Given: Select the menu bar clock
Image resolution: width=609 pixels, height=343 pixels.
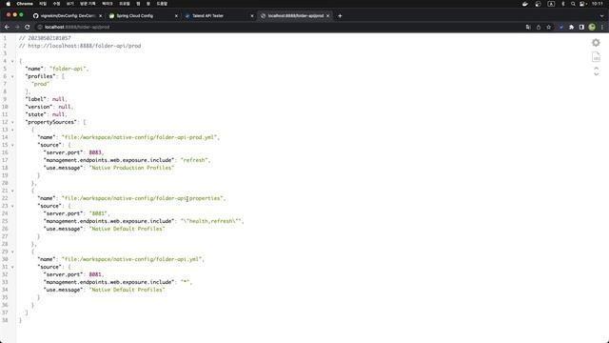Looking at the screenshot, I should 598,4.
